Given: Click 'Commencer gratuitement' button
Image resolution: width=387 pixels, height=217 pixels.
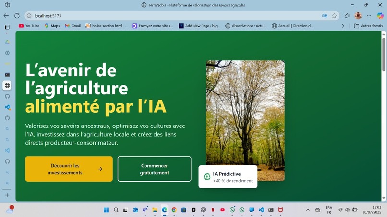Looking at the screenshot, I should pyautogui.click(x=154, y=169).
